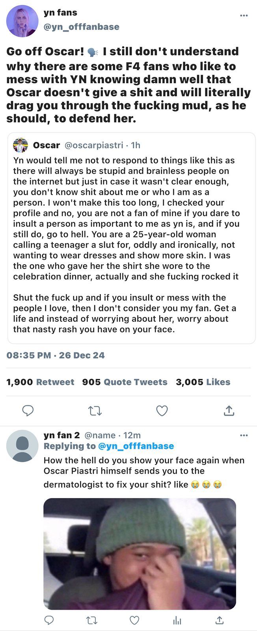The width and height of the screenshot is (257, 631).
Task: View the 905 Quote Tweets list
Action: pyautogui.click(x=125, y=382)
